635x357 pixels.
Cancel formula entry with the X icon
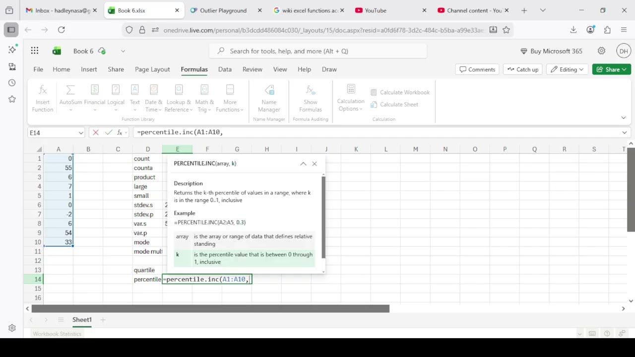[x=95, y=132]
